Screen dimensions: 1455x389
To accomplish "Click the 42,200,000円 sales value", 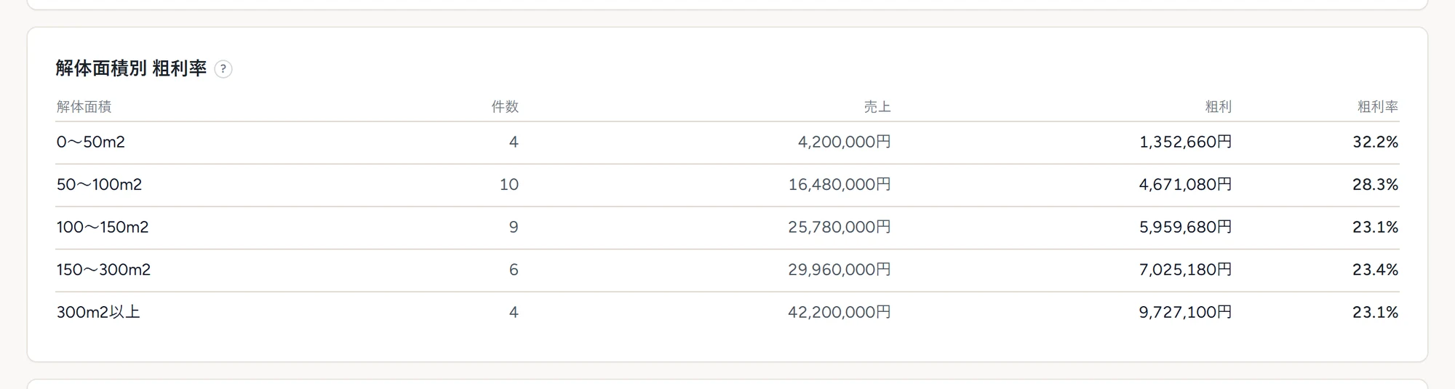I will point(840,312).
